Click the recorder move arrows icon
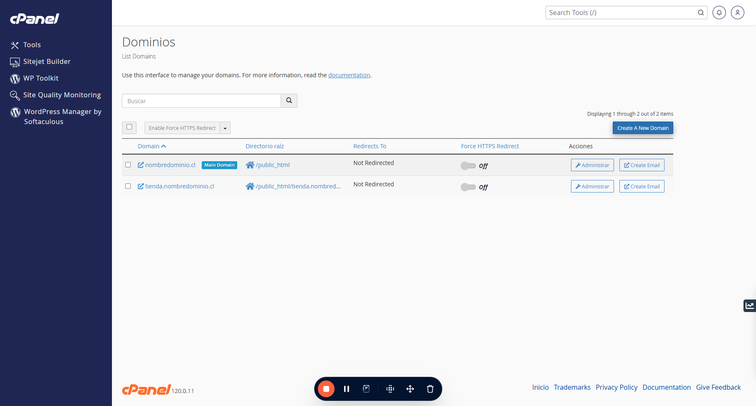The width and height of the screenshot is (756, 406). click(x=410, y=389)
